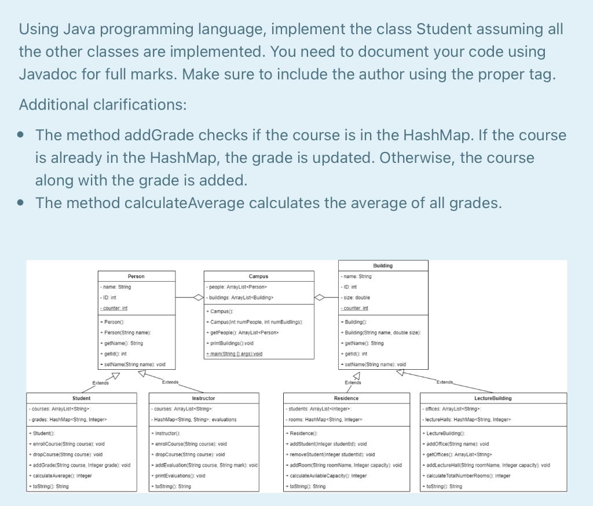Click the enrollCourse method in Instructor
The height and width of the screenshot is (506, 593).
pos(191,443)
